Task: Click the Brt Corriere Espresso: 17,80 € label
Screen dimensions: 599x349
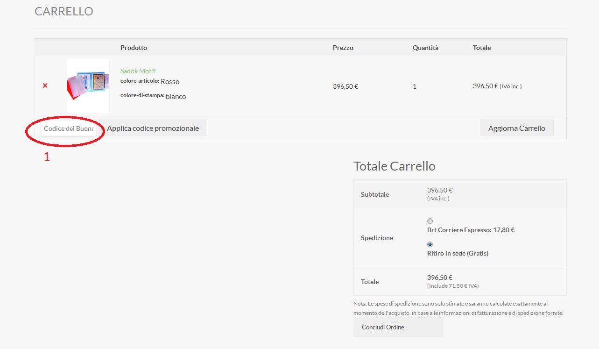Action: [471, 230]
